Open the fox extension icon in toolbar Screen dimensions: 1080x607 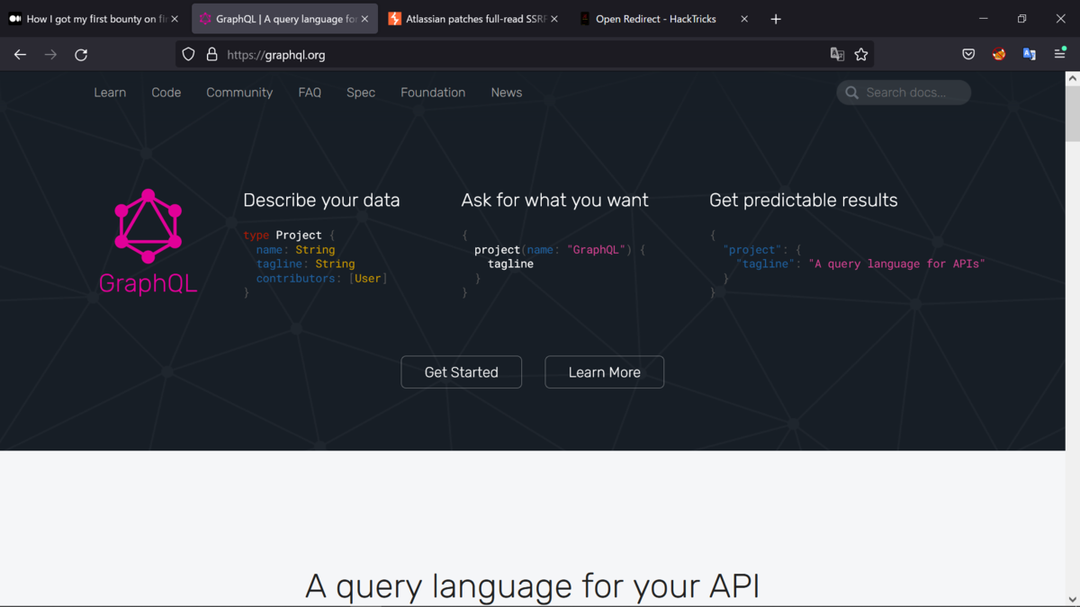[x=999, y=55]
